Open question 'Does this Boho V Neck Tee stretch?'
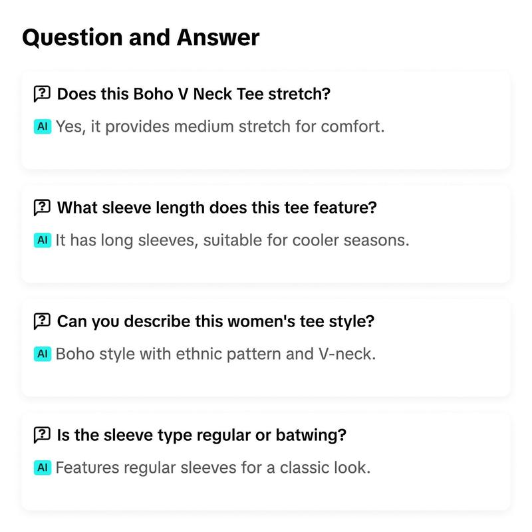The width and height of the screenshot is (532, 532). (194, 94)
